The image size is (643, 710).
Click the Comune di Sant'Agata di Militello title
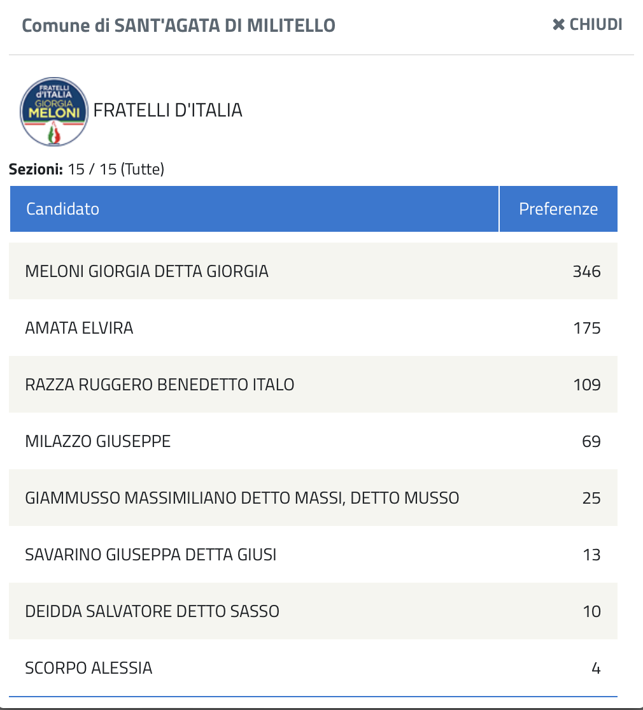pyautogui.click(x=178, y=25)
